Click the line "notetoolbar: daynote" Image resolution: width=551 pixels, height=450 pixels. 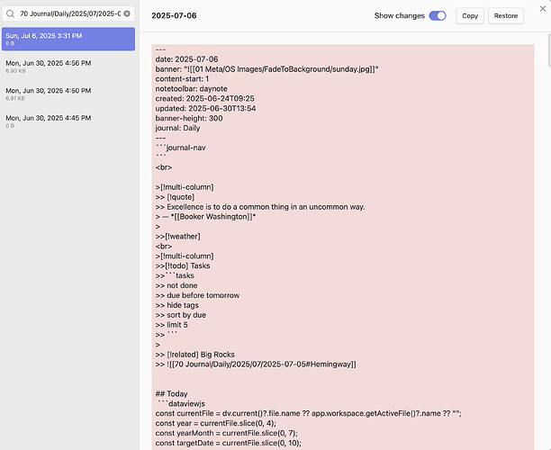(191, 89)
